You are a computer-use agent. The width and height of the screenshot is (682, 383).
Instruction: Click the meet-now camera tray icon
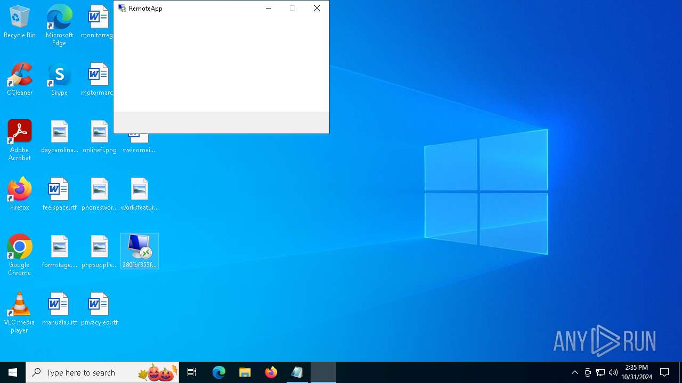[588, 372]
